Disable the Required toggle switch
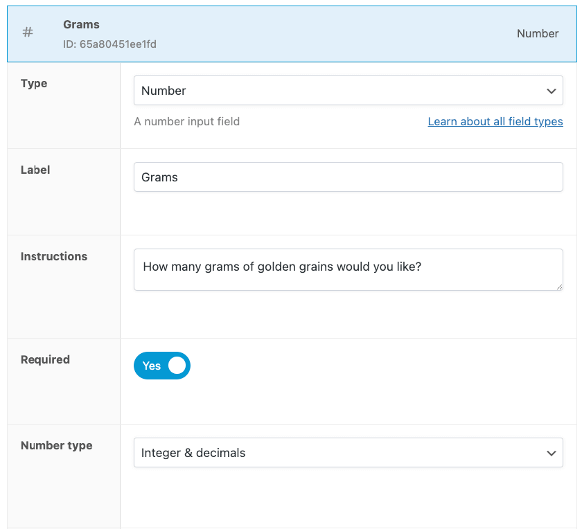 click(x=161, y=366)
